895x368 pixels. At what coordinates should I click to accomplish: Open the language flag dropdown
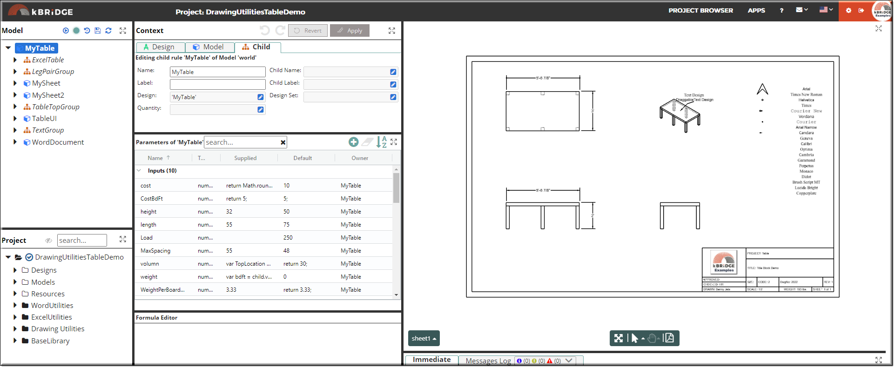826,10
